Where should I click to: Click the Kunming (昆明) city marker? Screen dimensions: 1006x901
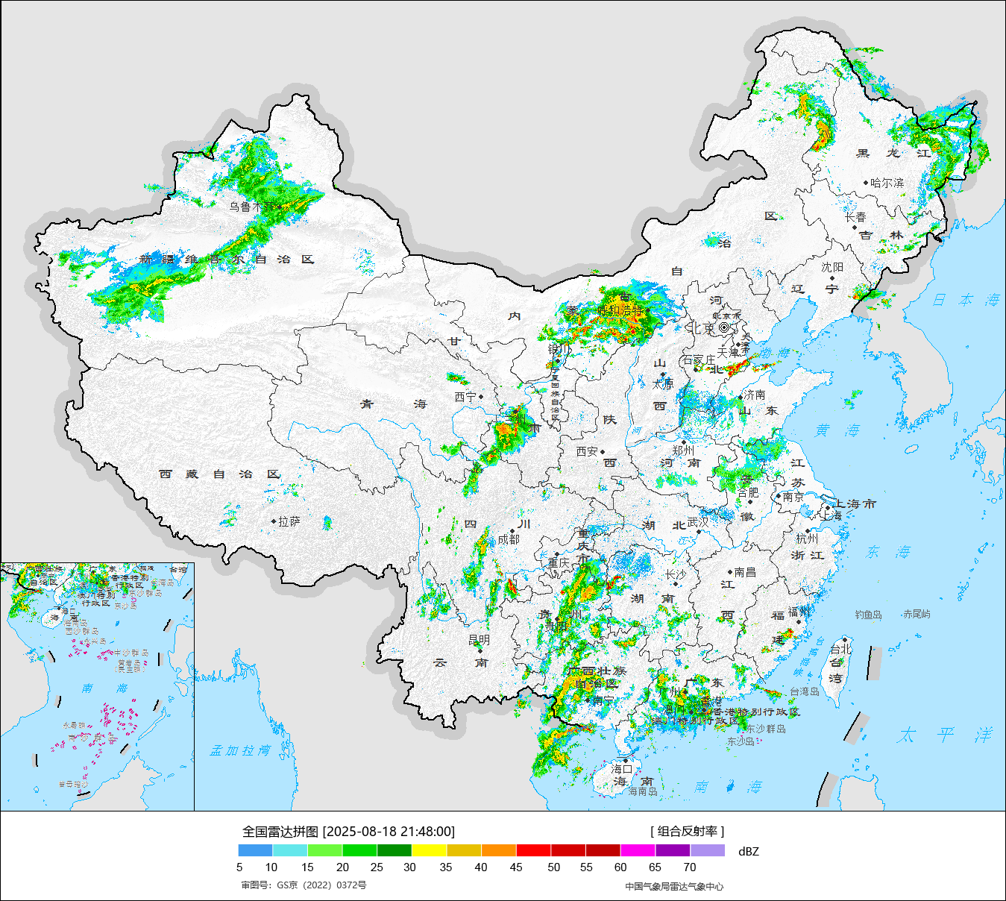(x=480, y=650)
